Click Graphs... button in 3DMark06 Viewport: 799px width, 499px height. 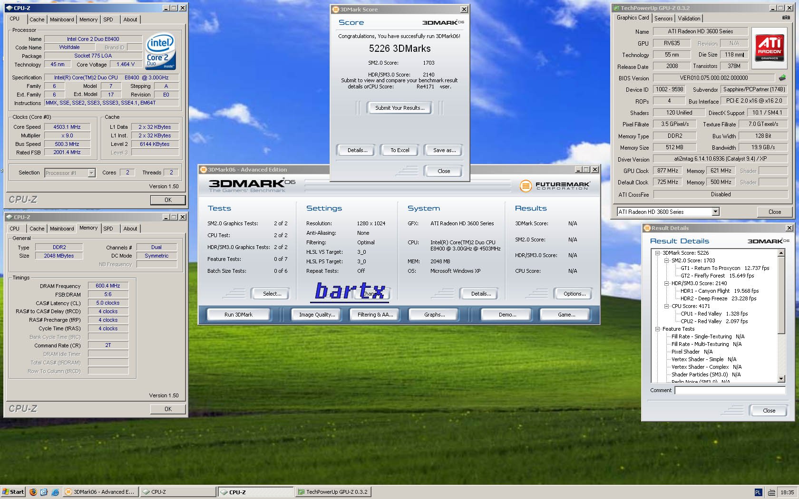pos(434,315)
